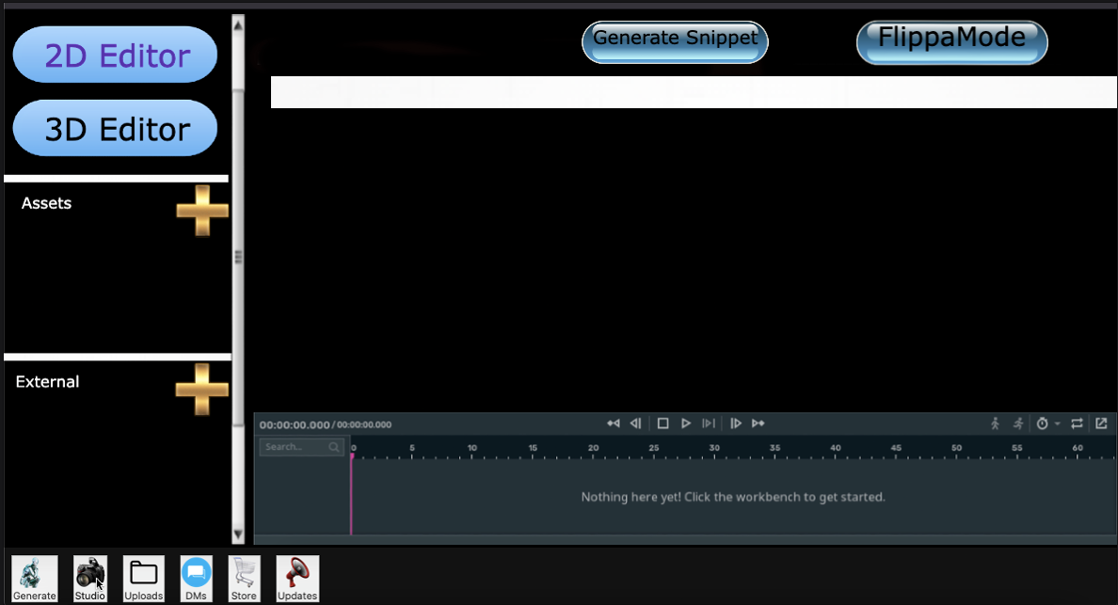Click the "Nothing here yet!" timeline message
Viewport: 1118px width, 605px height.
[733, 497]
